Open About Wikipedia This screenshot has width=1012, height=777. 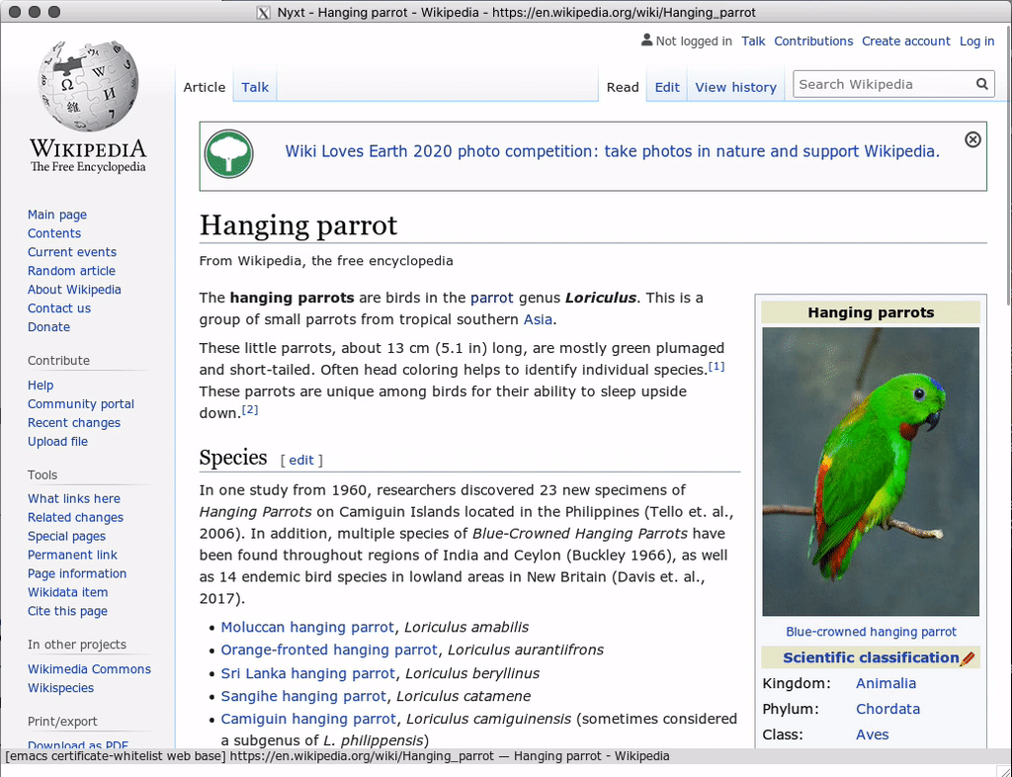coord(74,289)
